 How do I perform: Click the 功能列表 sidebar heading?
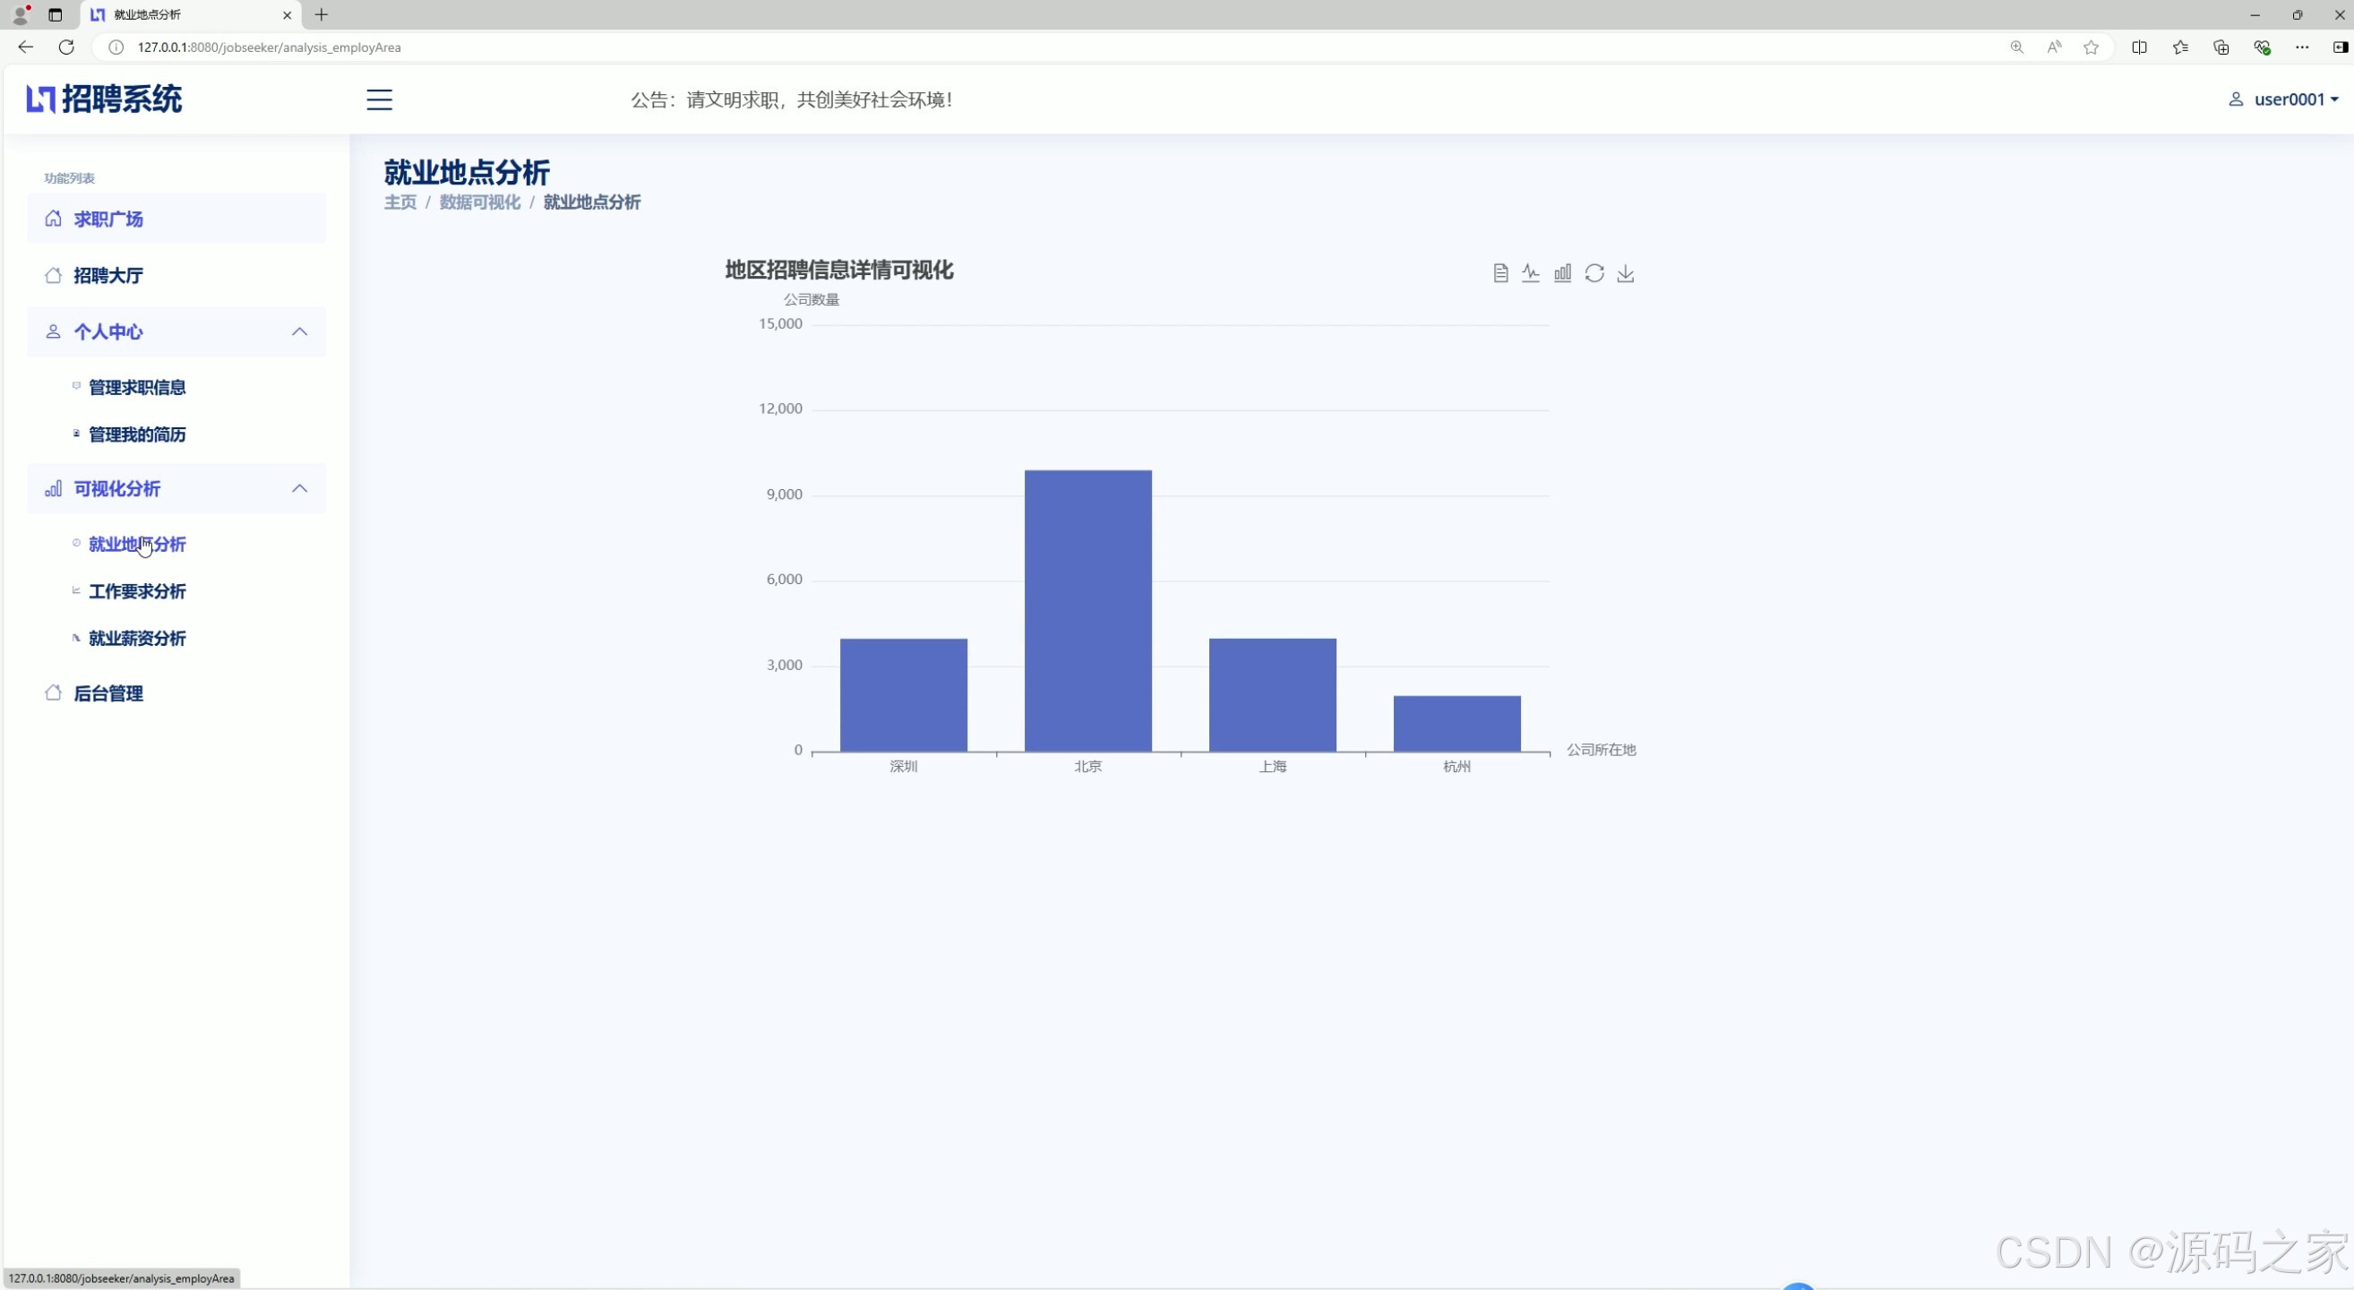(x=70, y=178)
